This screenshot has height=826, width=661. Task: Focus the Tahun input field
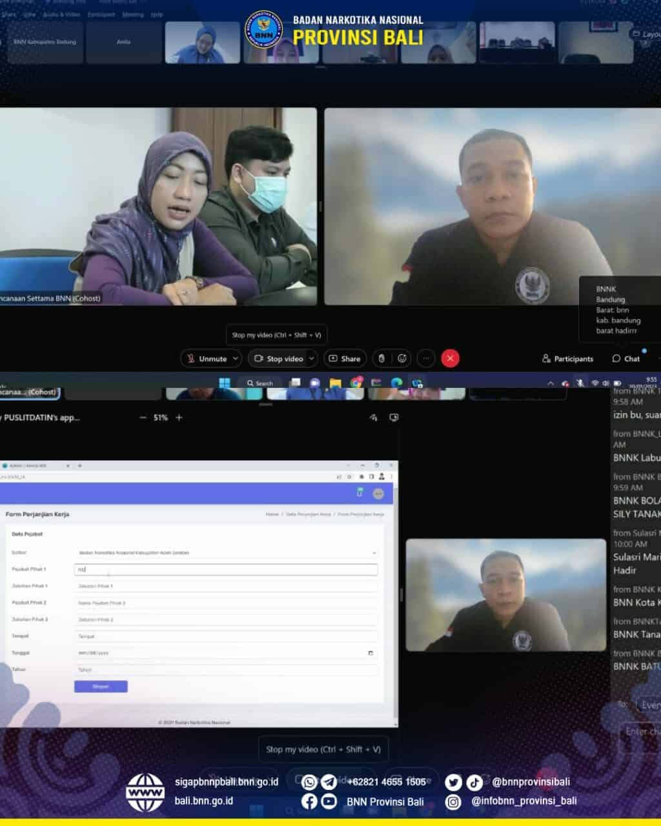point(226,670)
